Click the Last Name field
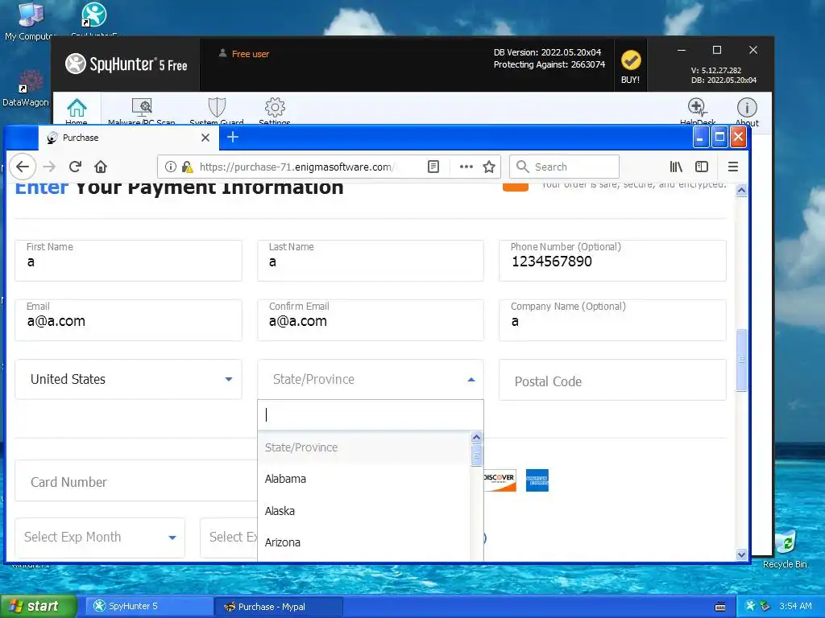The image size is (825, 618). 371,261
